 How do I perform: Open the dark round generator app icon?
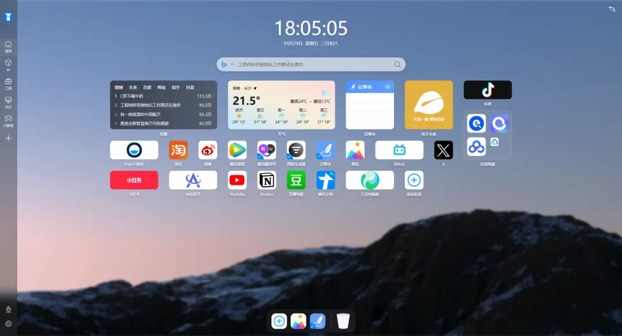pyautogui.click(x=296, y=150)
